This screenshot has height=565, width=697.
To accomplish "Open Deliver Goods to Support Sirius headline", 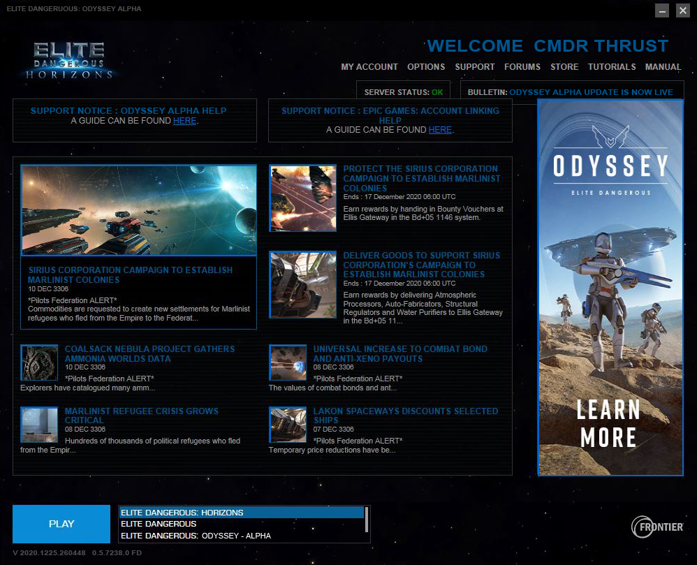I will (421, 265).
